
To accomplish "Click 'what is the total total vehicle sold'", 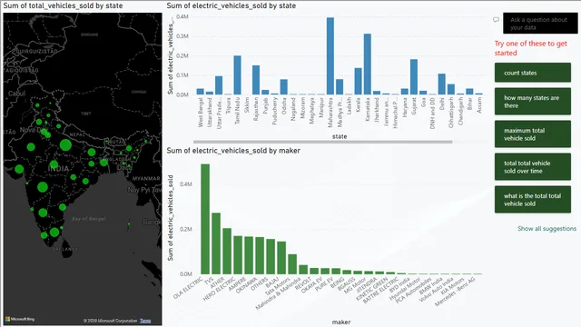I will point(533,200).
